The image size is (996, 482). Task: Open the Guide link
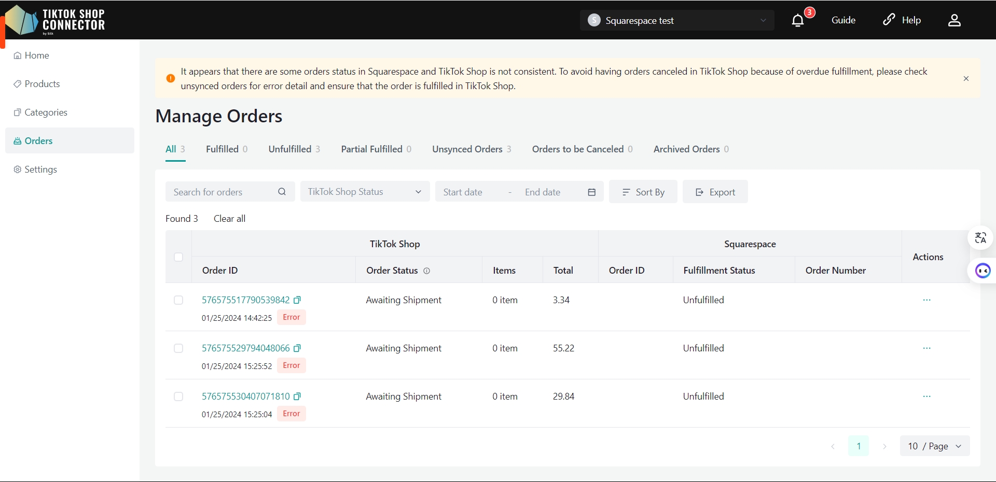(x=843, y=20)
